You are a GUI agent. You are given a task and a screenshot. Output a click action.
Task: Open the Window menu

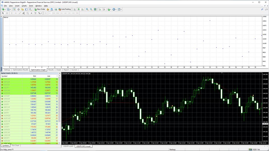tap(38, 6)
